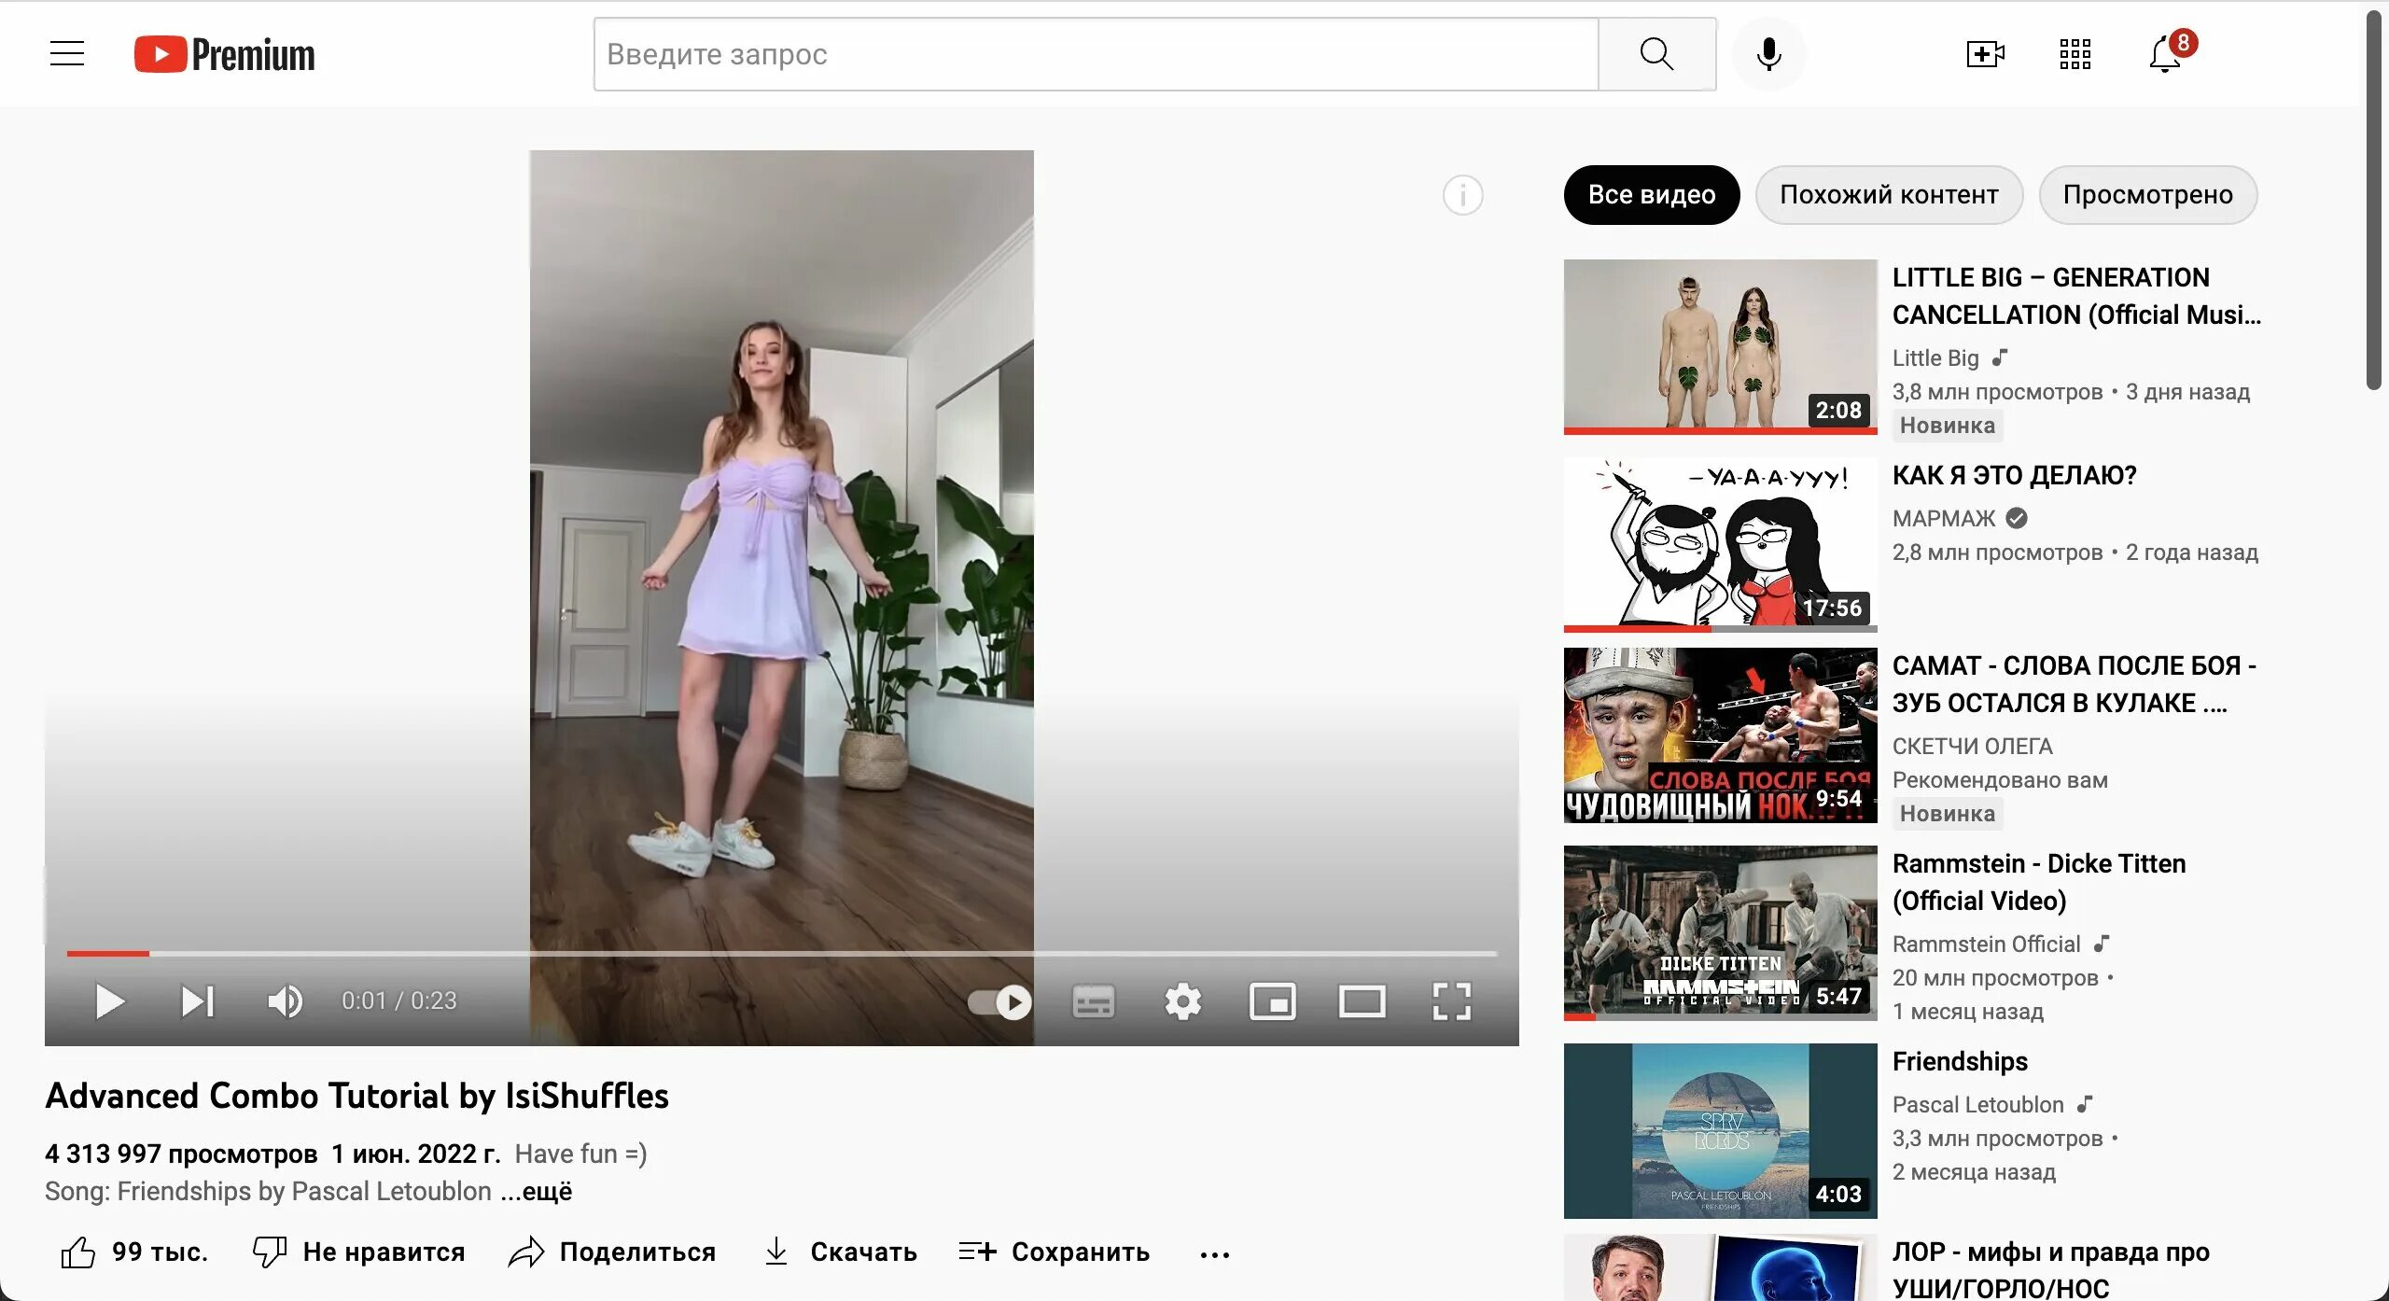Open САМАТ СЛОВА ПОСЛЕ БОЯ title
This screenshot has width=2389, height=1301.
coord(2074,684)
